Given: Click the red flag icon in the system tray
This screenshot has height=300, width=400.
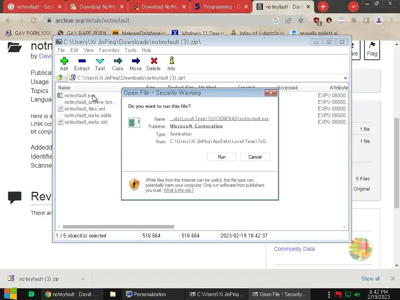Looking at the screenshot, I should tap(339, 295).
